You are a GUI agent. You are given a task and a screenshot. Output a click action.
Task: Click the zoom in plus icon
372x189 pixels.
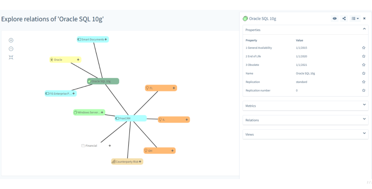pos(11,40)
